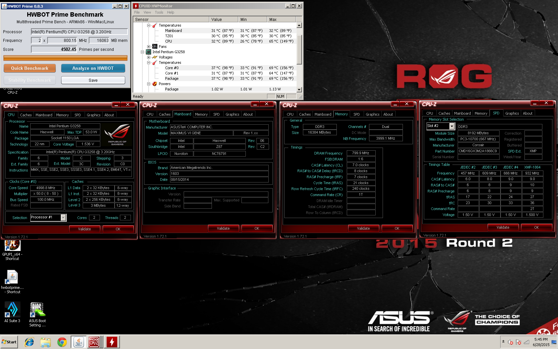The height and width of the screenshot is (349, 558).
Task: Click the network signal tray icon
Action: tap(526, 342)
